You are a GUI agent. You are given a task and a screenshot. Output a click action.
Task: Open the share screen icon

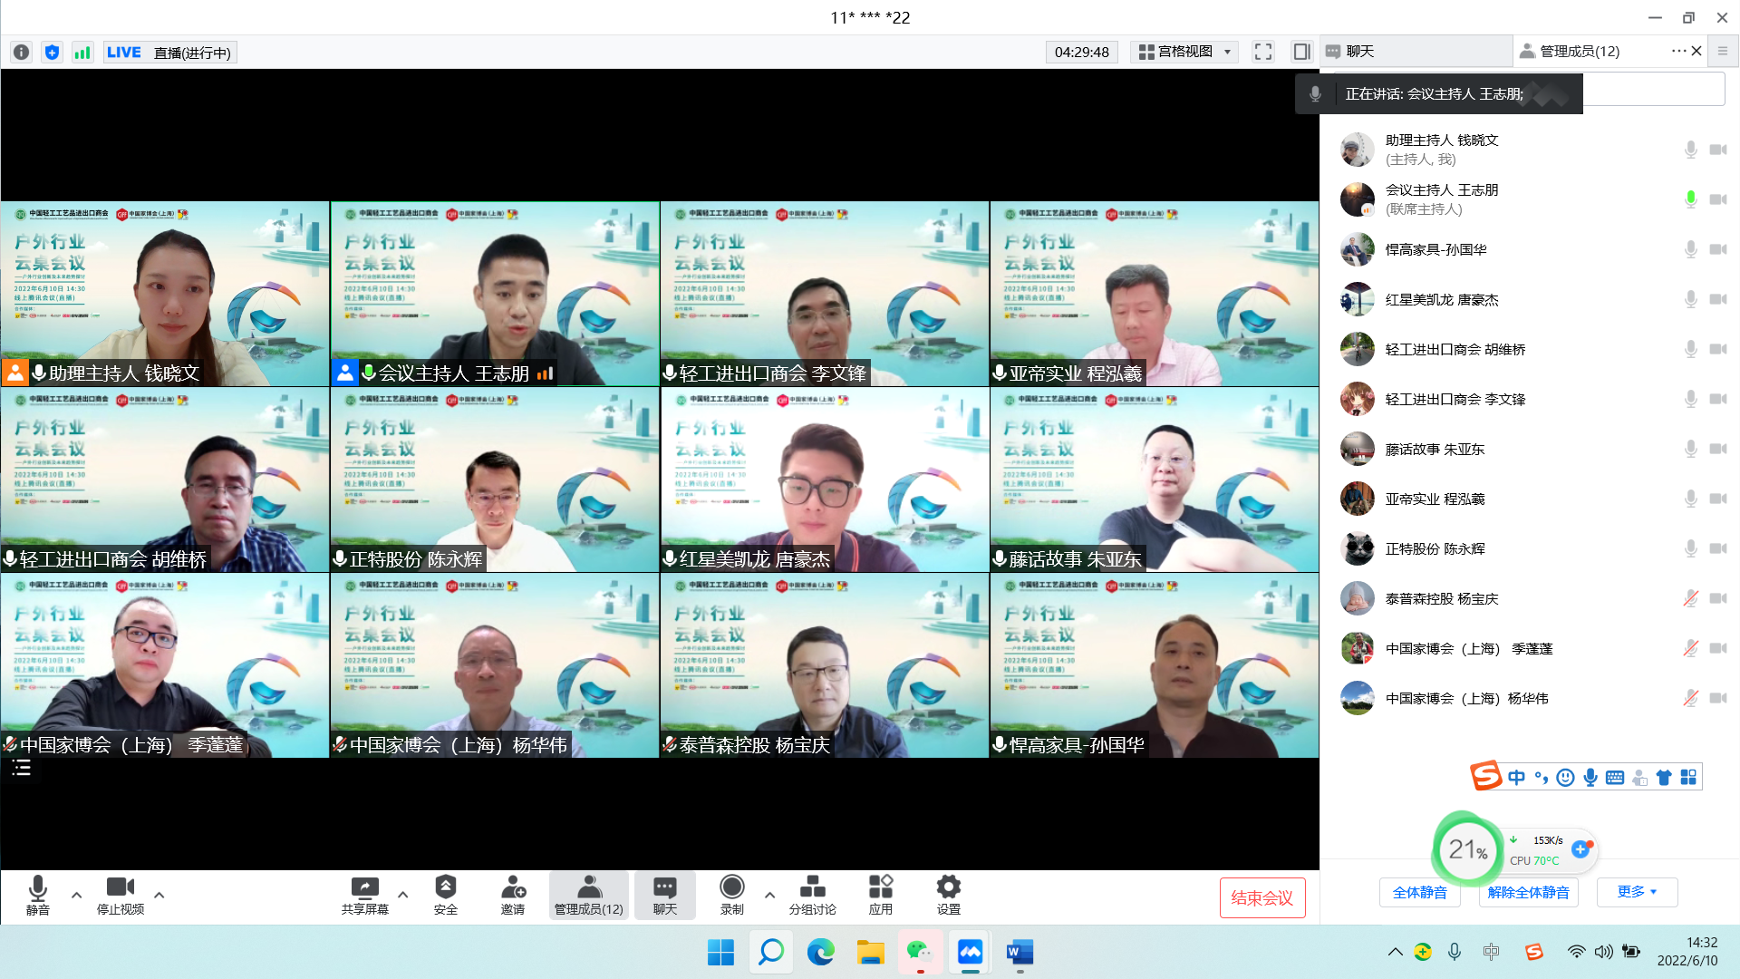[x=364, y=894]
